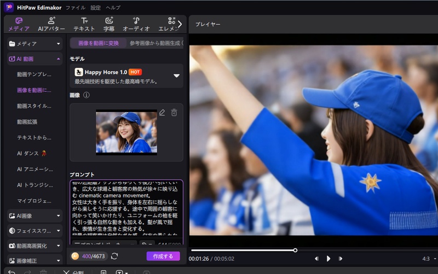
Task: Select マイプロジェ... sidebar item
Action: click(x=34, y=201)
